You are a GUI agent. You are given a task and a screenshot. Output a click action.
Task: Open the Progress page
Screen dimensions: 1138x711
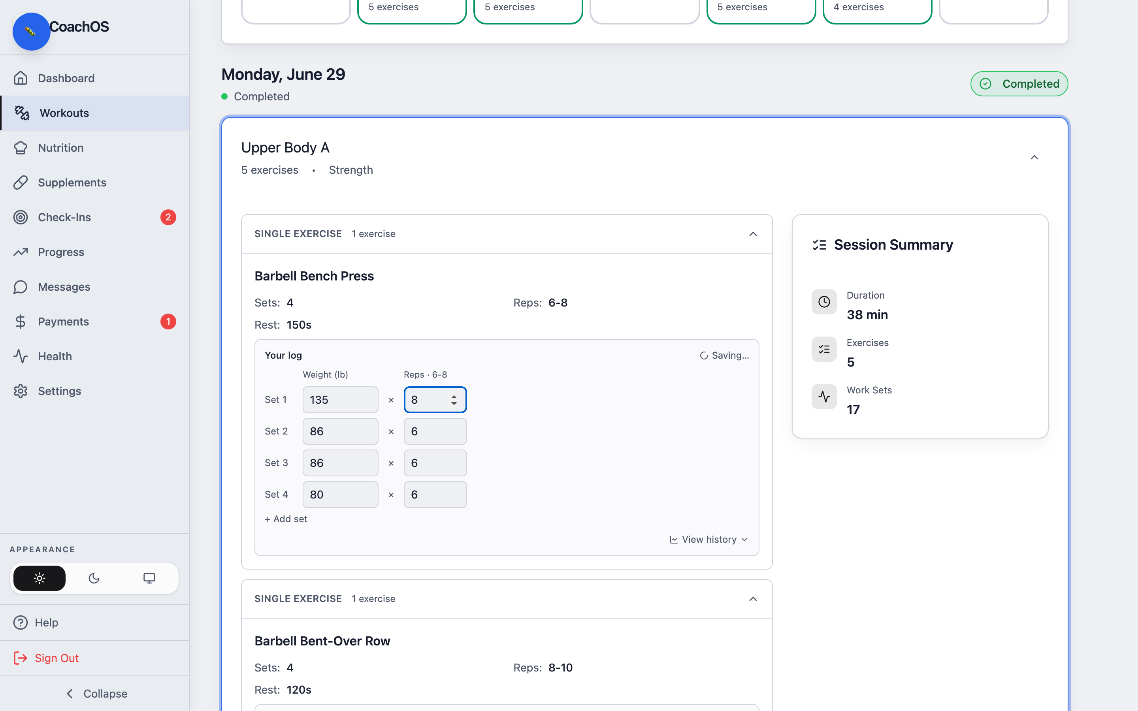tap(94, 252)
